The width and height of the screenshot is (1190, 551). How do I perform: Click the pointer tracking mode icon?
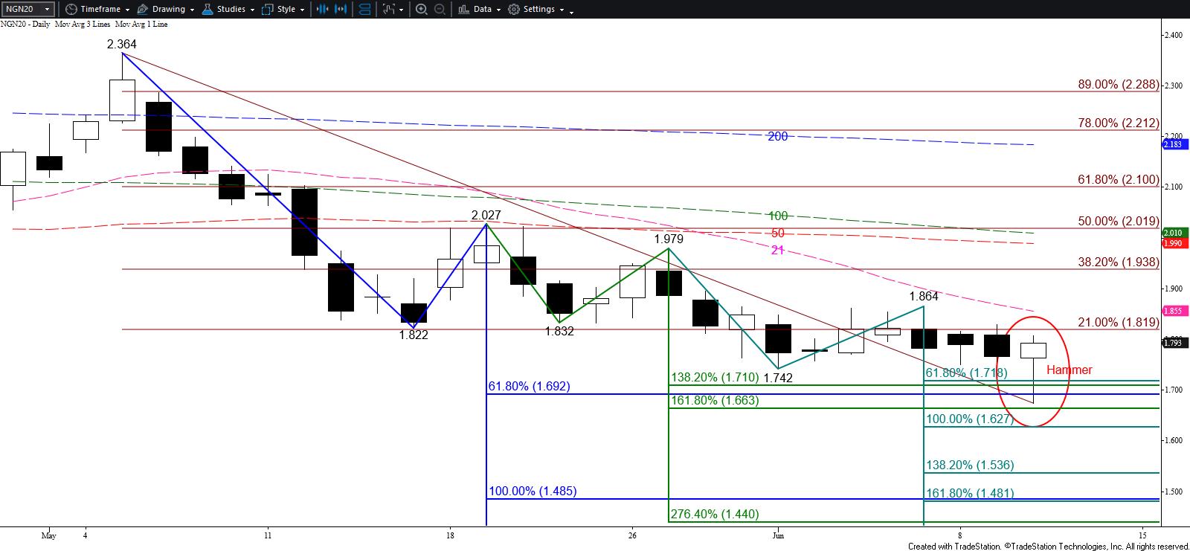coord(389,10)
